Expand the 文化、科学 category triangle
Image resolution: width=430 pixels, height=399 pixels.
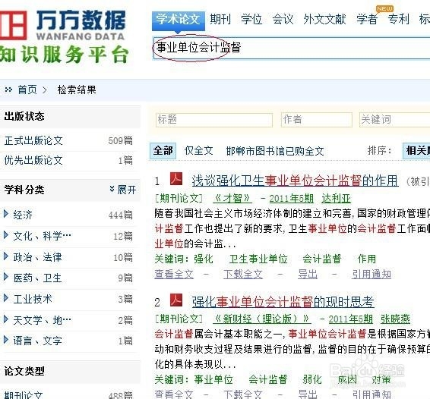click(x=6, y=234)
